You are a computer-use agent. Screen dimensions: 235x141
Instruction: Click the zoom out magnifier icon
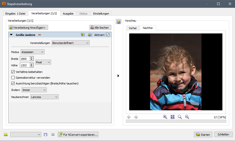(187, 117)
